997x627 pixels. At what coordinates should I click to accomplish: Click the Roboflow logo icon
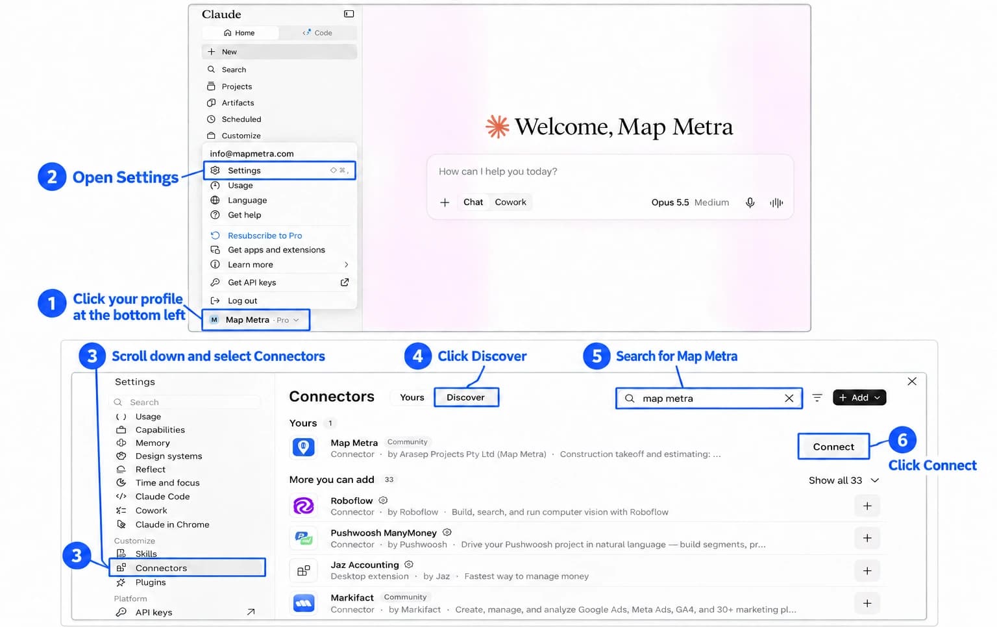pos(303,506)
